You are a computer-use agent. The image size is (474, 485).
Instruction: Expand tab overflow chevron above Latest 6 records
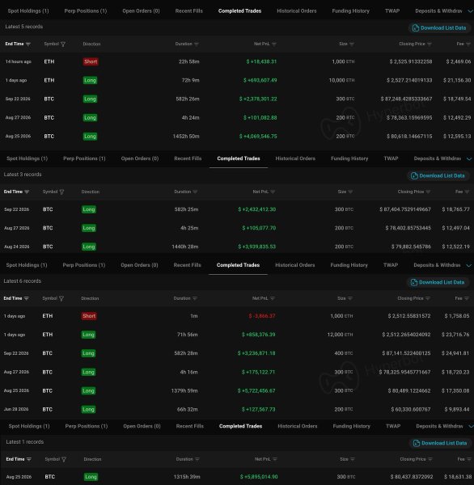click(468, 266)
